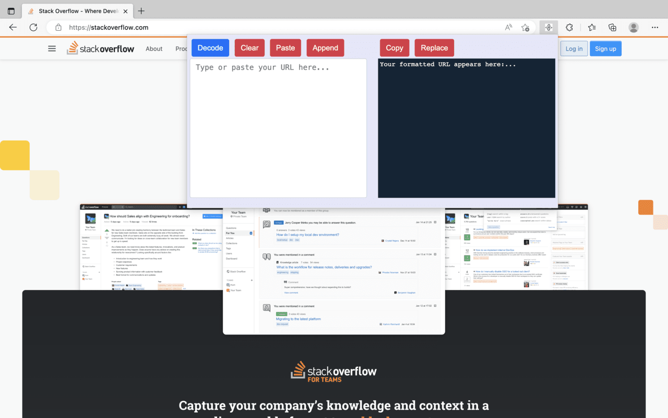
Task: Click "Migrating to the latest platform" text
Action: tap(299, 319)
